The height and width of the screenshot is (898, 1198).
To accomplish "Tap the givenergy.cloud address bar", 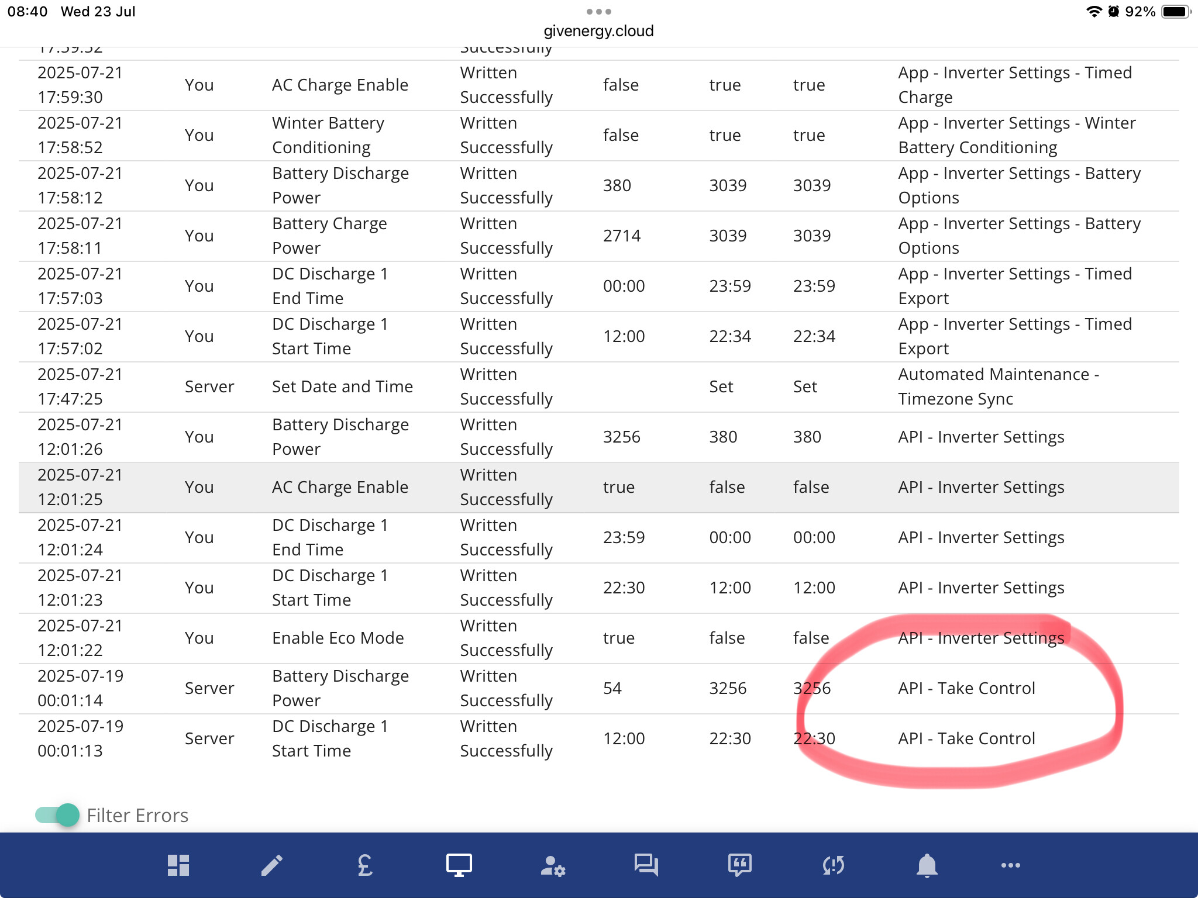I will coord(598,31).
